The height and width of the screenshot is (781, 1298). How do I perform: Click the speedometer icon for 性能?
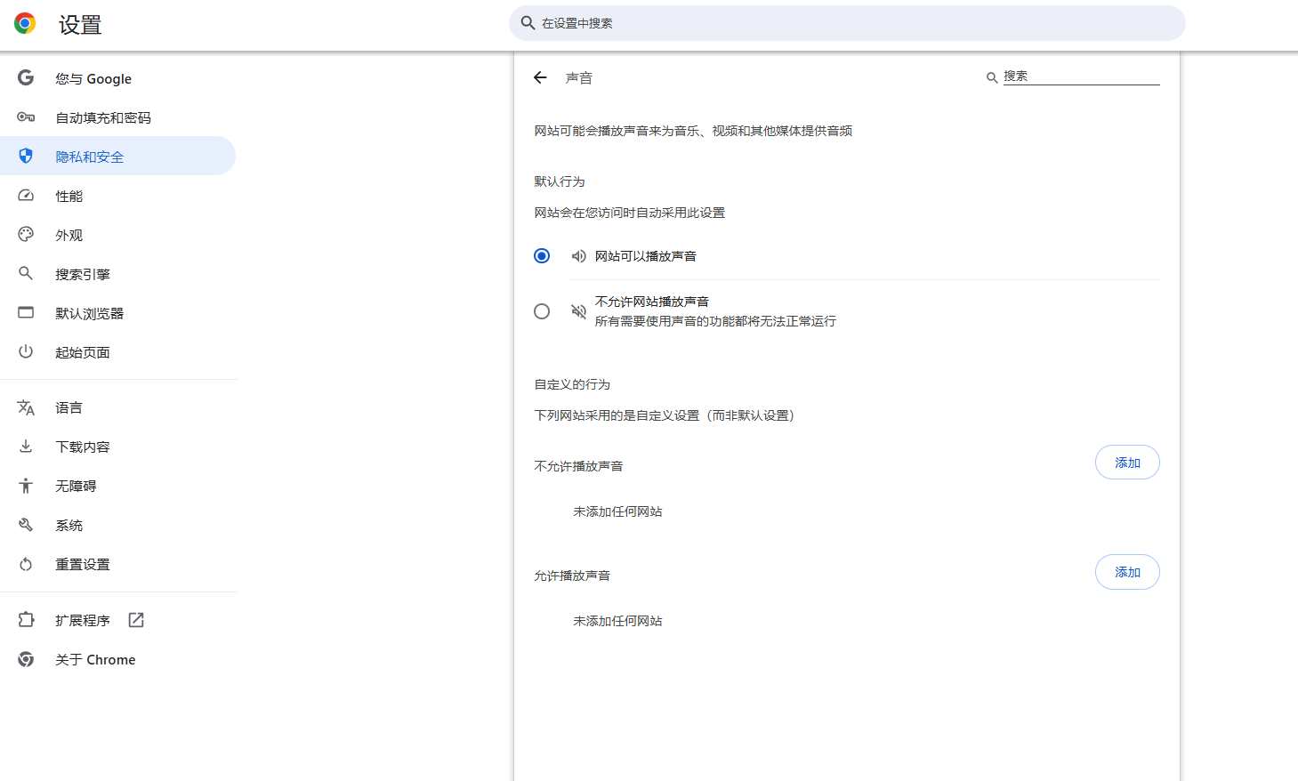(x=26, y=196)
